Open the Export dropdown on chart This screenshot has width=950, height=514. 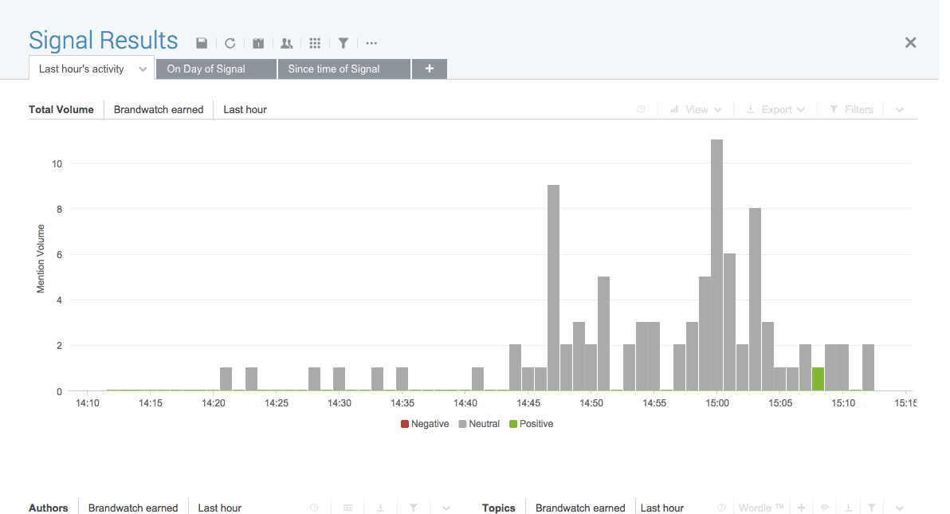(x=775, y=109)
